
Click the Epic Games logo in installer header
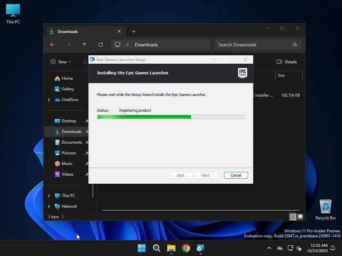pos(242,73)
